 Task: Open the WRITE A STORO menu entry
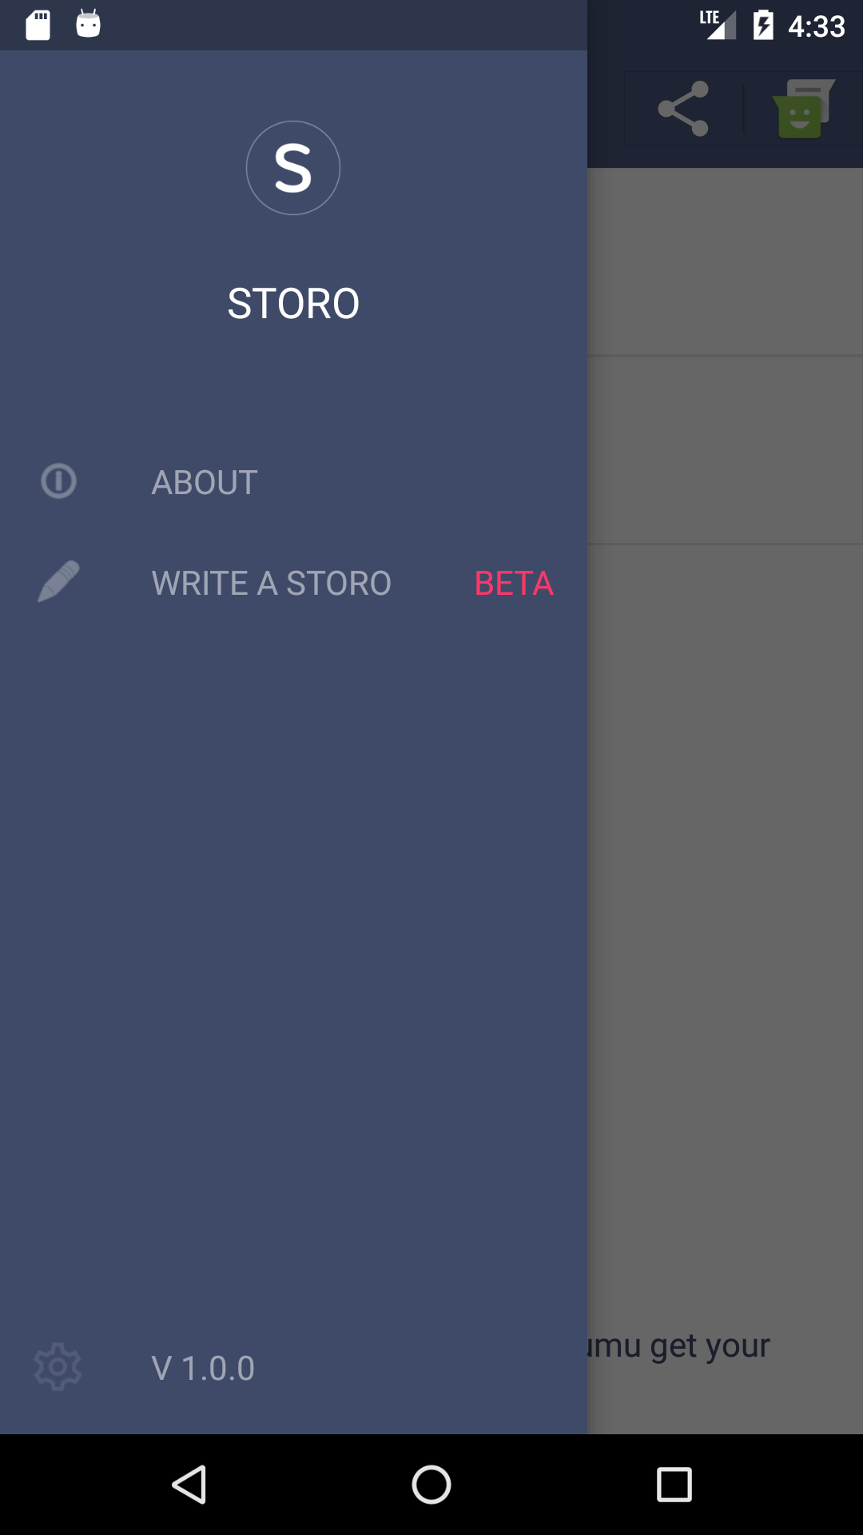point(272,582)
